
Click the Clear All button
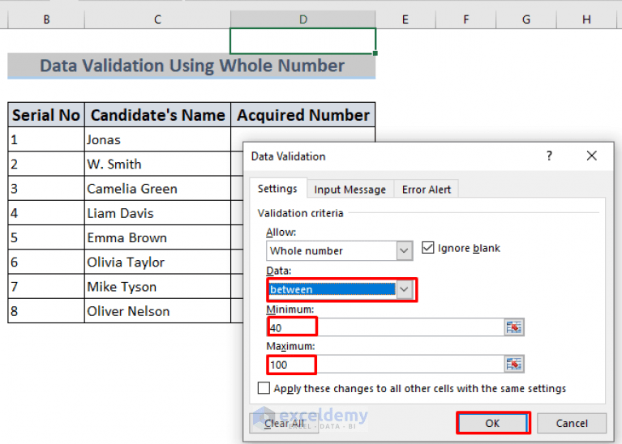point(284,424)
